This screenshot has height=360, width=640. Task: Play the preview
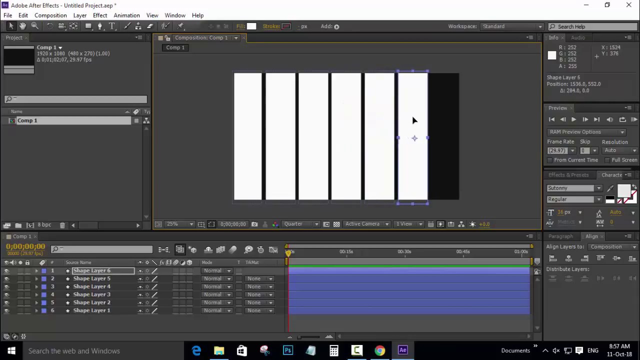(x=573, y=119)
